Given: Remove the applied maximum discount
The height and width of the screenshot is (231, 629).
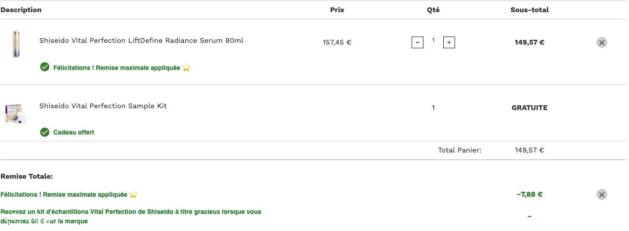Looking at the screenshot, I should click(601, 194).
